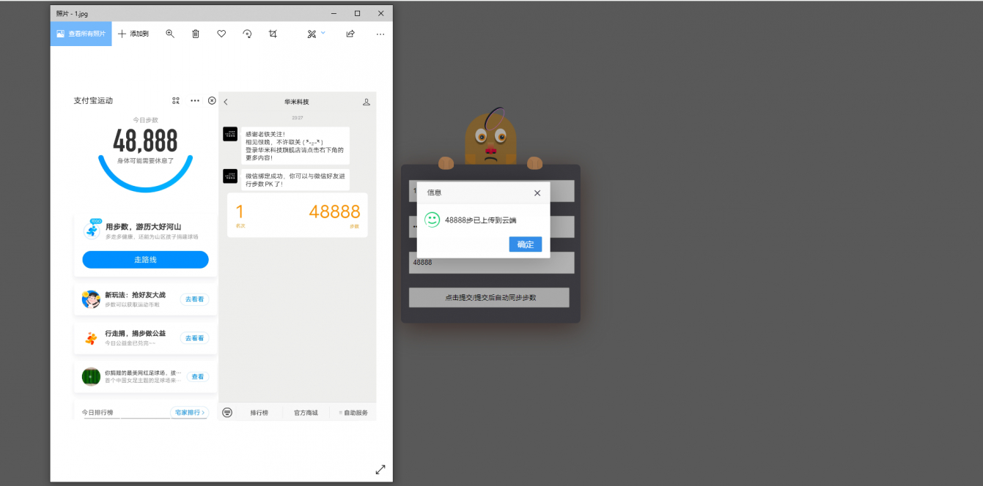
Task: Click the 48888 step count input field
Action: click(x=491, y=262)
